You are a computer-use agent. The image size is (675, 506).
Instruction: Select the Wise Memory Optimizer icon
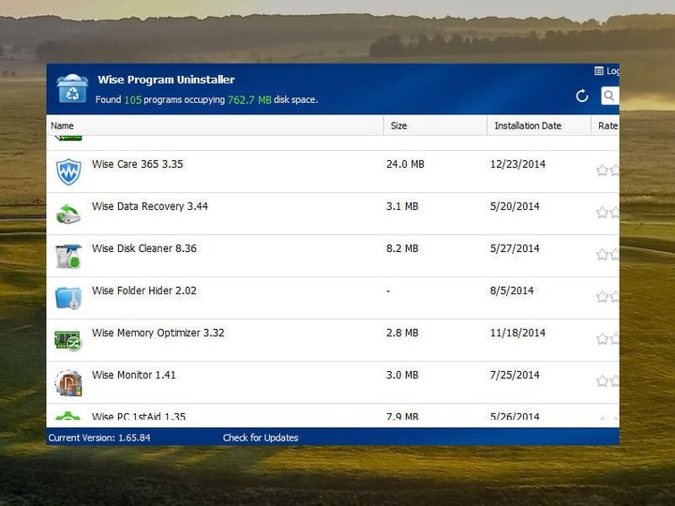click(x=68, y=340)
